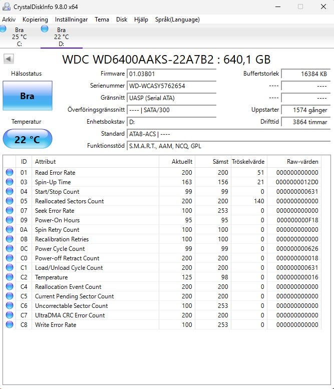Viewport: 334px width, 389px height.
Task: Click the status orb beside Temperature attribute
Action: click(10, 277)
